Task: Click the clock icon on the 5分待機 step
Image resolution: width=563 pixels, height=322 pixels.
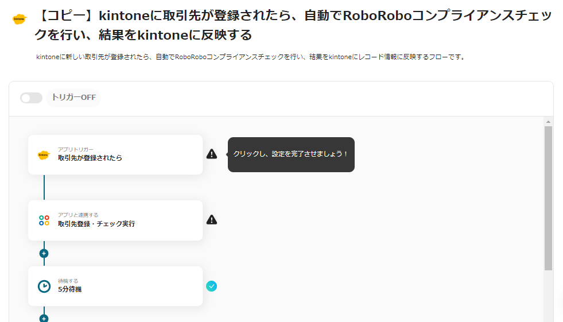Action: point(44,286)
